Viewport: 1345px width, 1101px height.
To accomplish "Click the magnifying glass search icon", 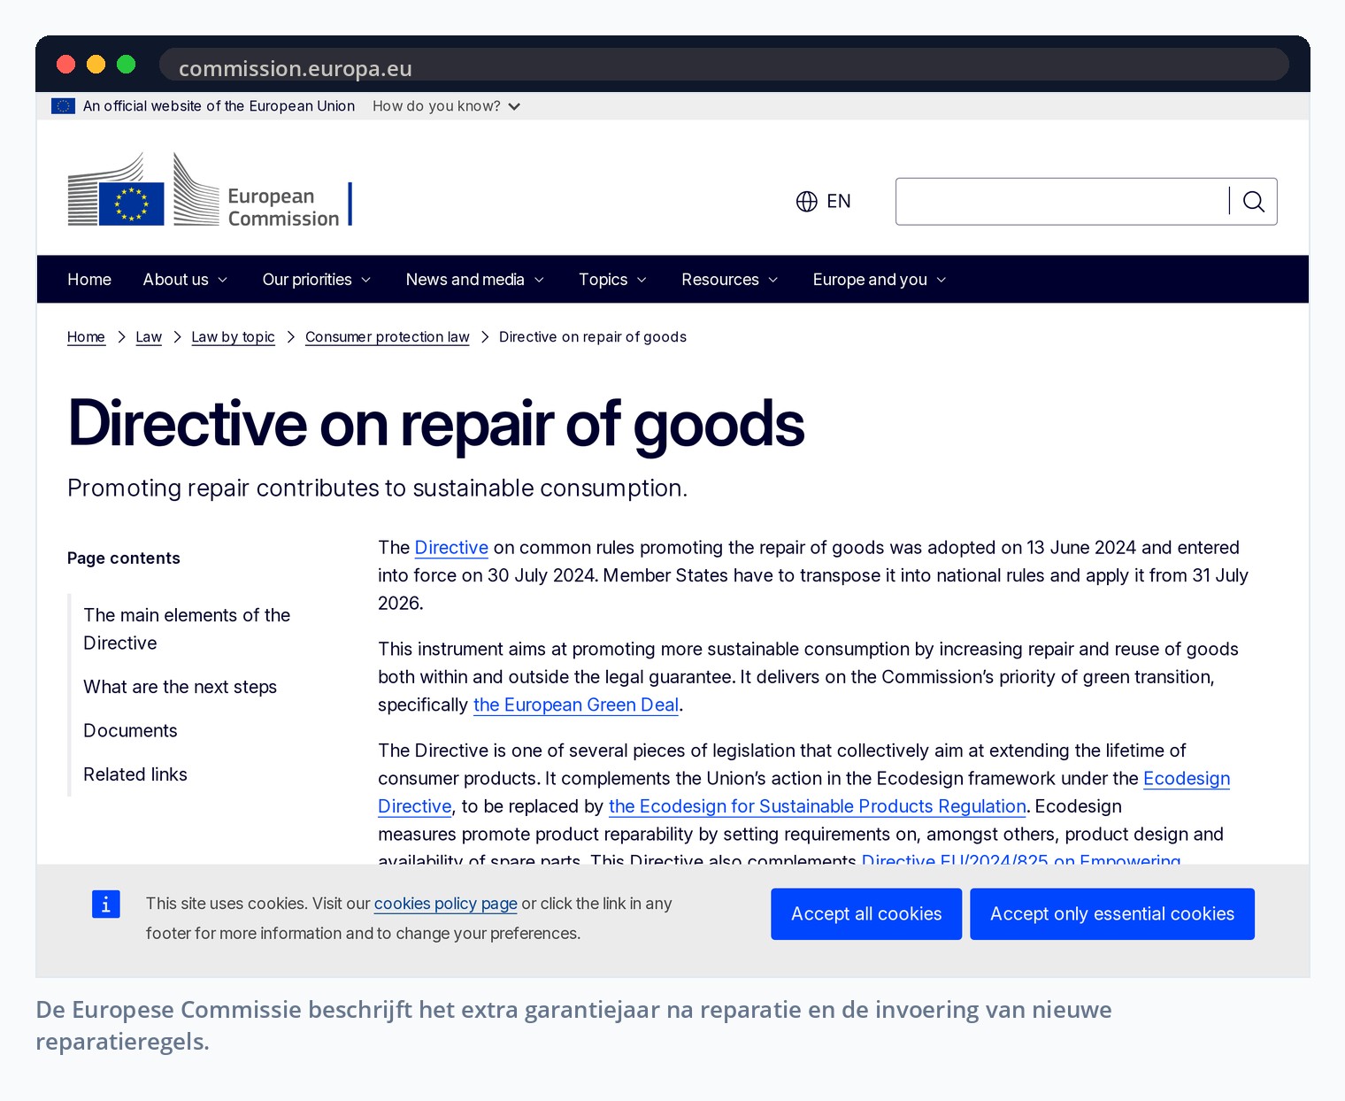I will point(1253,202).
